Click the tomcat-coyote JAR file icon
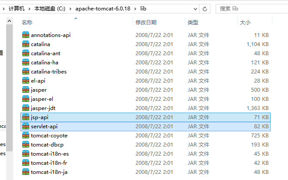The width and height of the screenshot is (288, 180). (x=26, y=136)
